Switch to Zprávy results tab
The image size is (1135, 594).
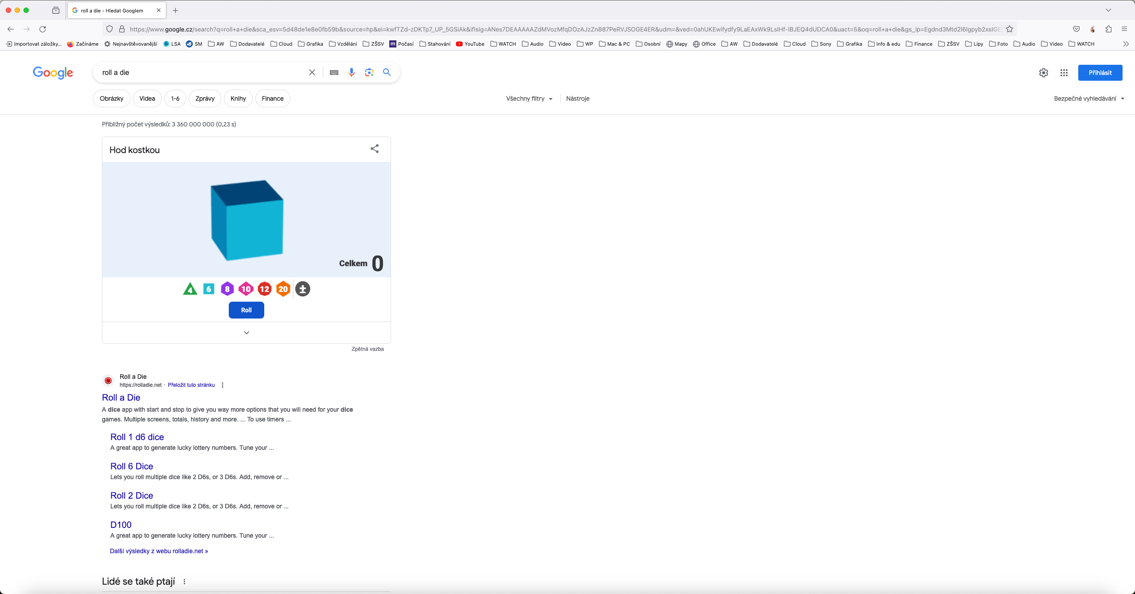pyautogui.click(x=205, y=98)
